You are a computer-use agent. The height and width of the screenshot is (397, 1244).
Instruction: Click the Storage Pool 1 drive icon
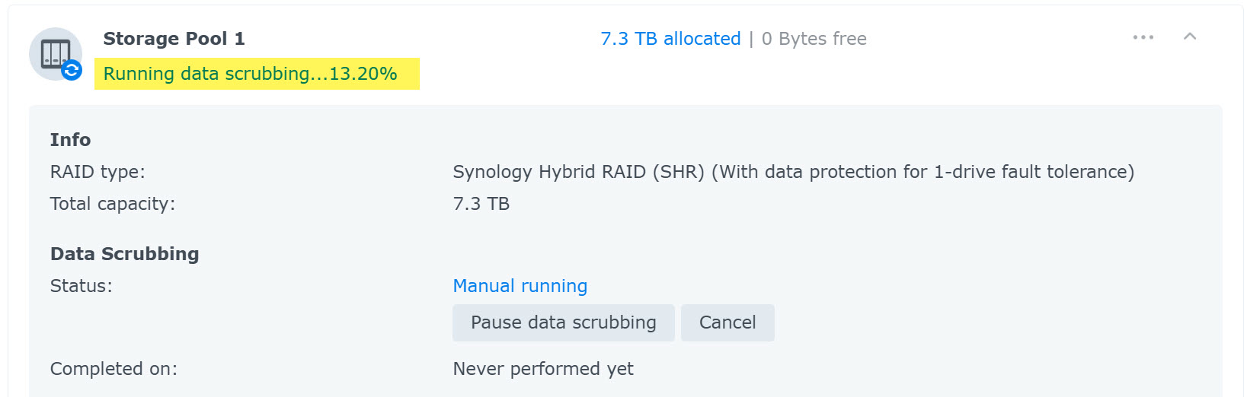click(55, 53)
